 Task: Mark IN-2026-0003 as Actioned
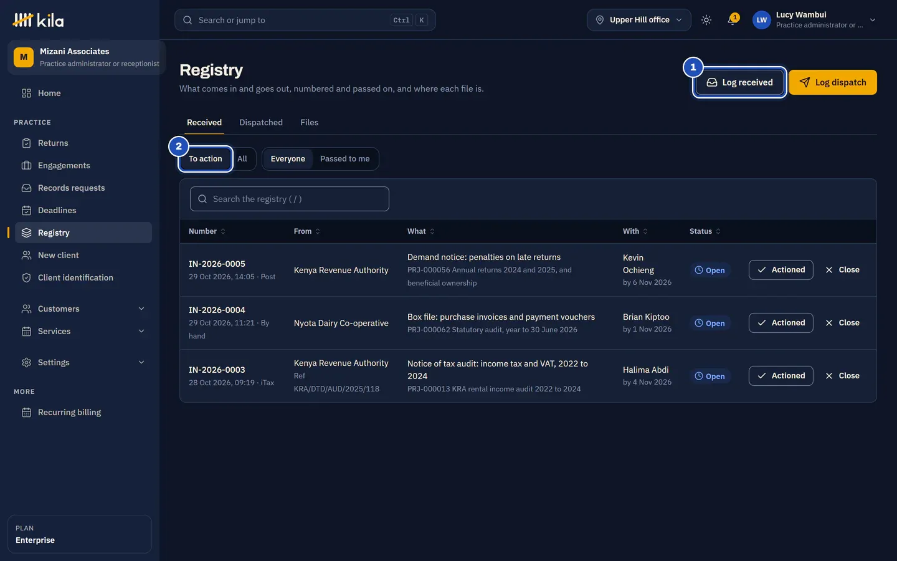pos(781,376)
